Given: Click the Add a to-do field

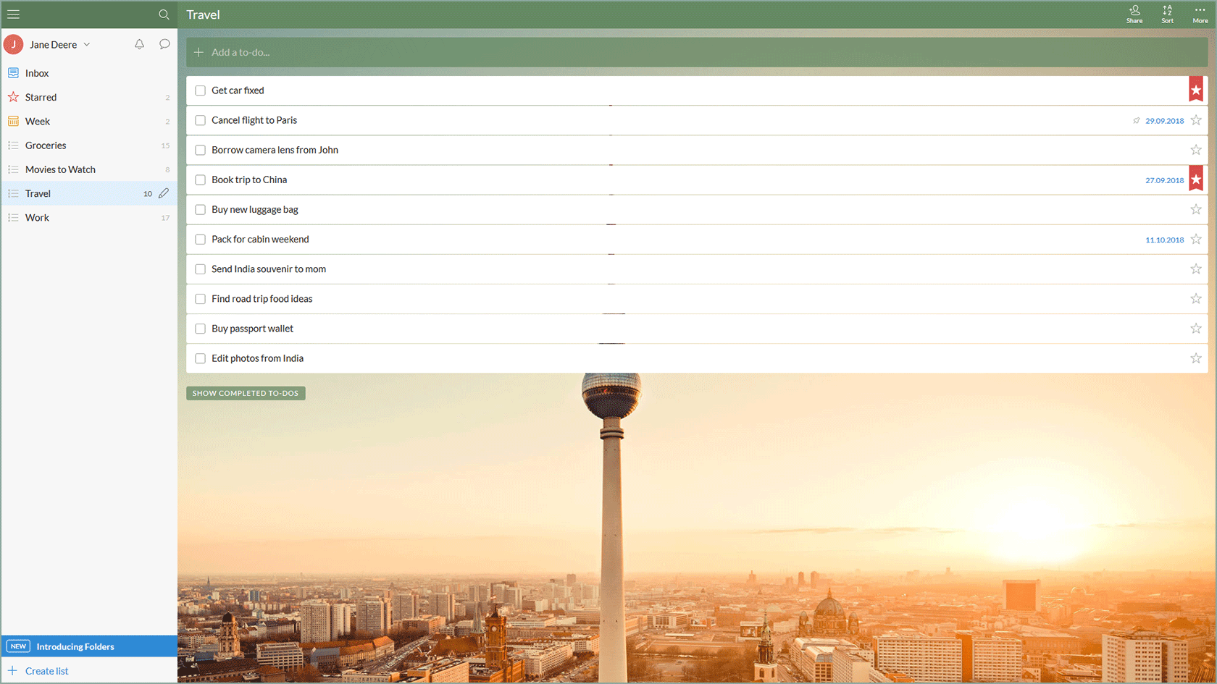Looking at the screenshot, I should point(239,52).
